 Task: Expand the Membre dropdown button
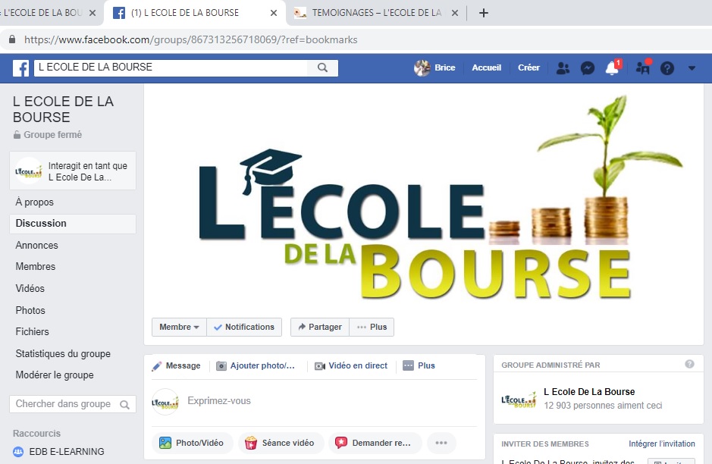(x=179, y=327)
